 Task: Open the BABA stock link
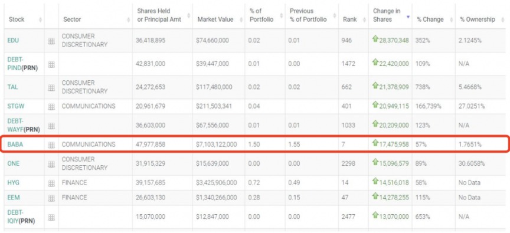point(15,145)
